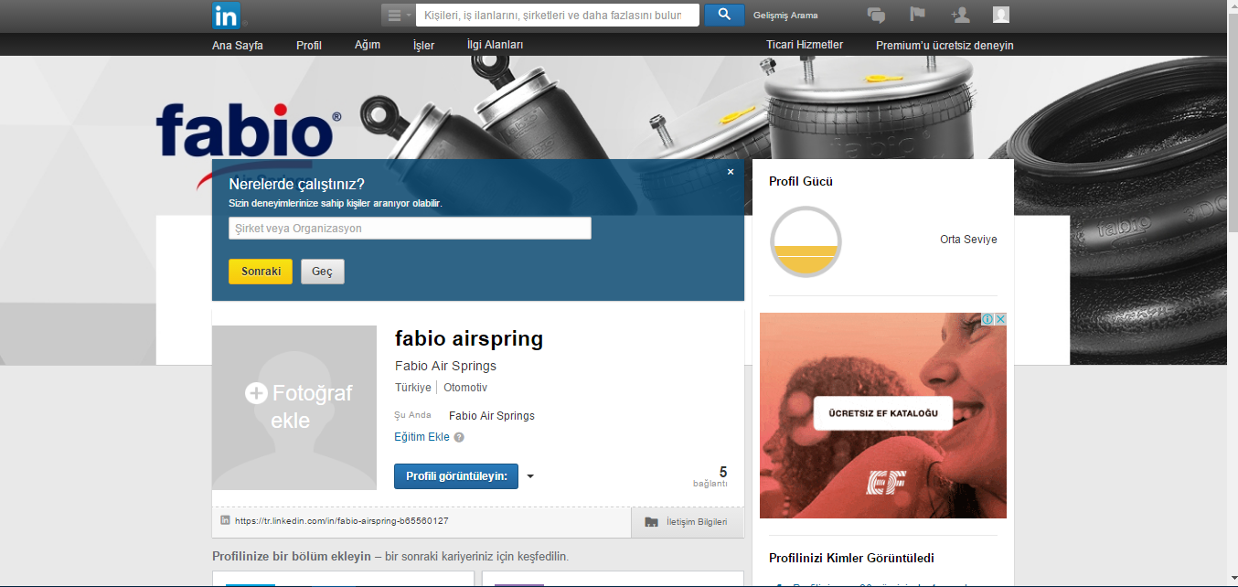
Task: Click the Gelişmiş Arama link
Action: pyautogui.click(x=785, y=16)
